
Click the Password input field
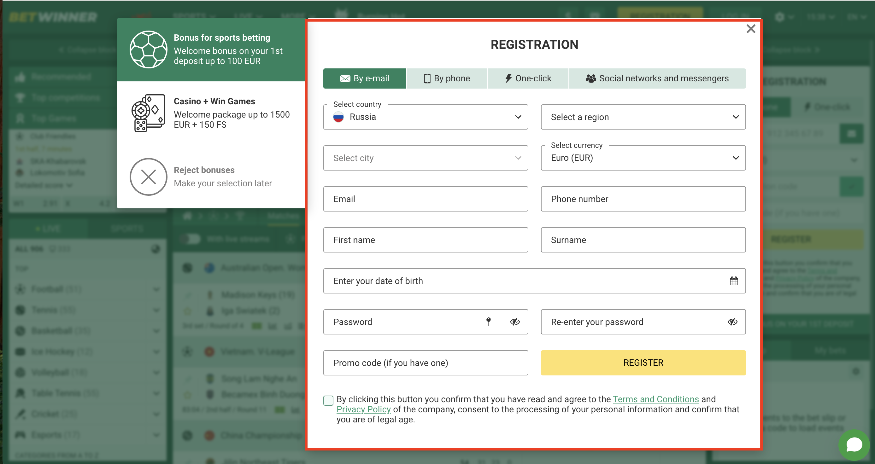426,322
